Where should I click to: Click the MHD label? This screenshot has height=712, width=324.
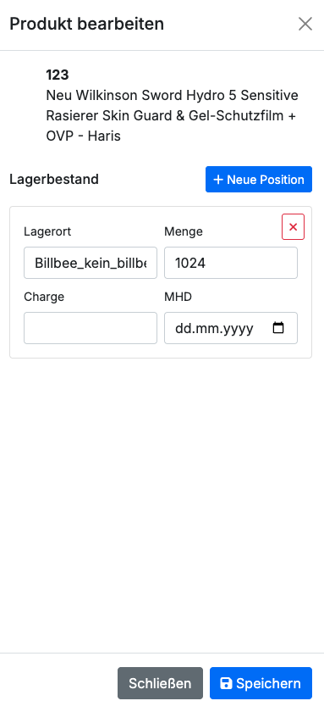(x=178, y=297)
